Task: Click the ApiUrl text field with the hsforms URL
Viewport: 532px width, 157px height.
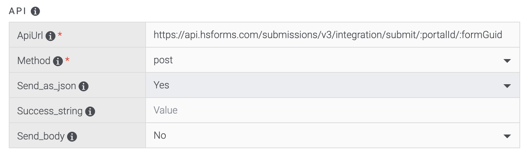Action: 328,35
